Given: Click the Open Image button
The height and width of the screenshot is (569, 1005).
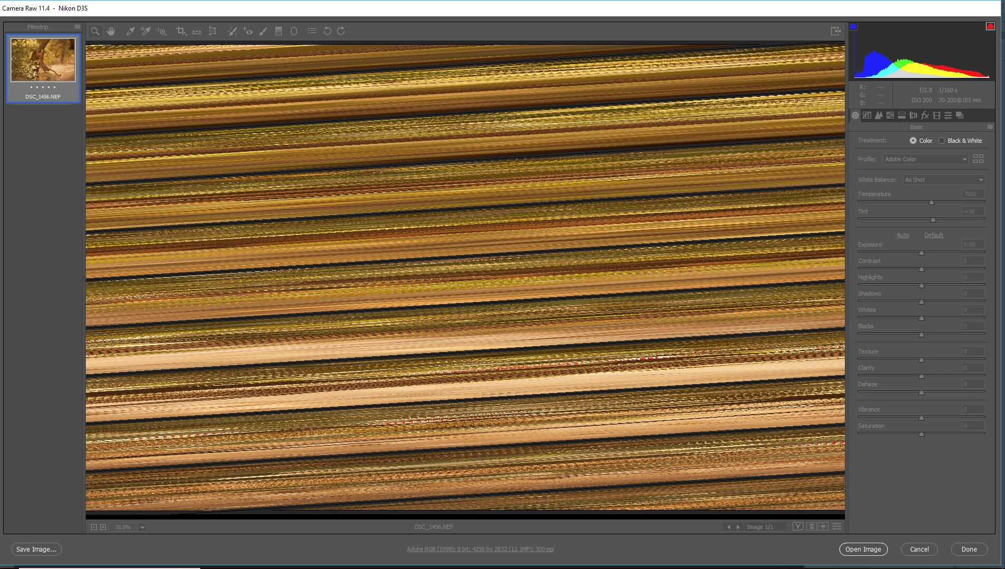Looking at the screenshot, I should click(x=863, y=549).
